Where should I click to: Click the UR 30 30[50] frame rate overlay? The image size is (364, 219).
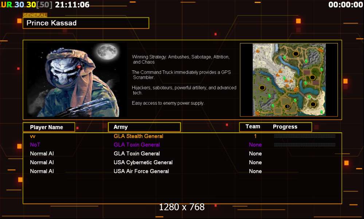tap(27, 5)
